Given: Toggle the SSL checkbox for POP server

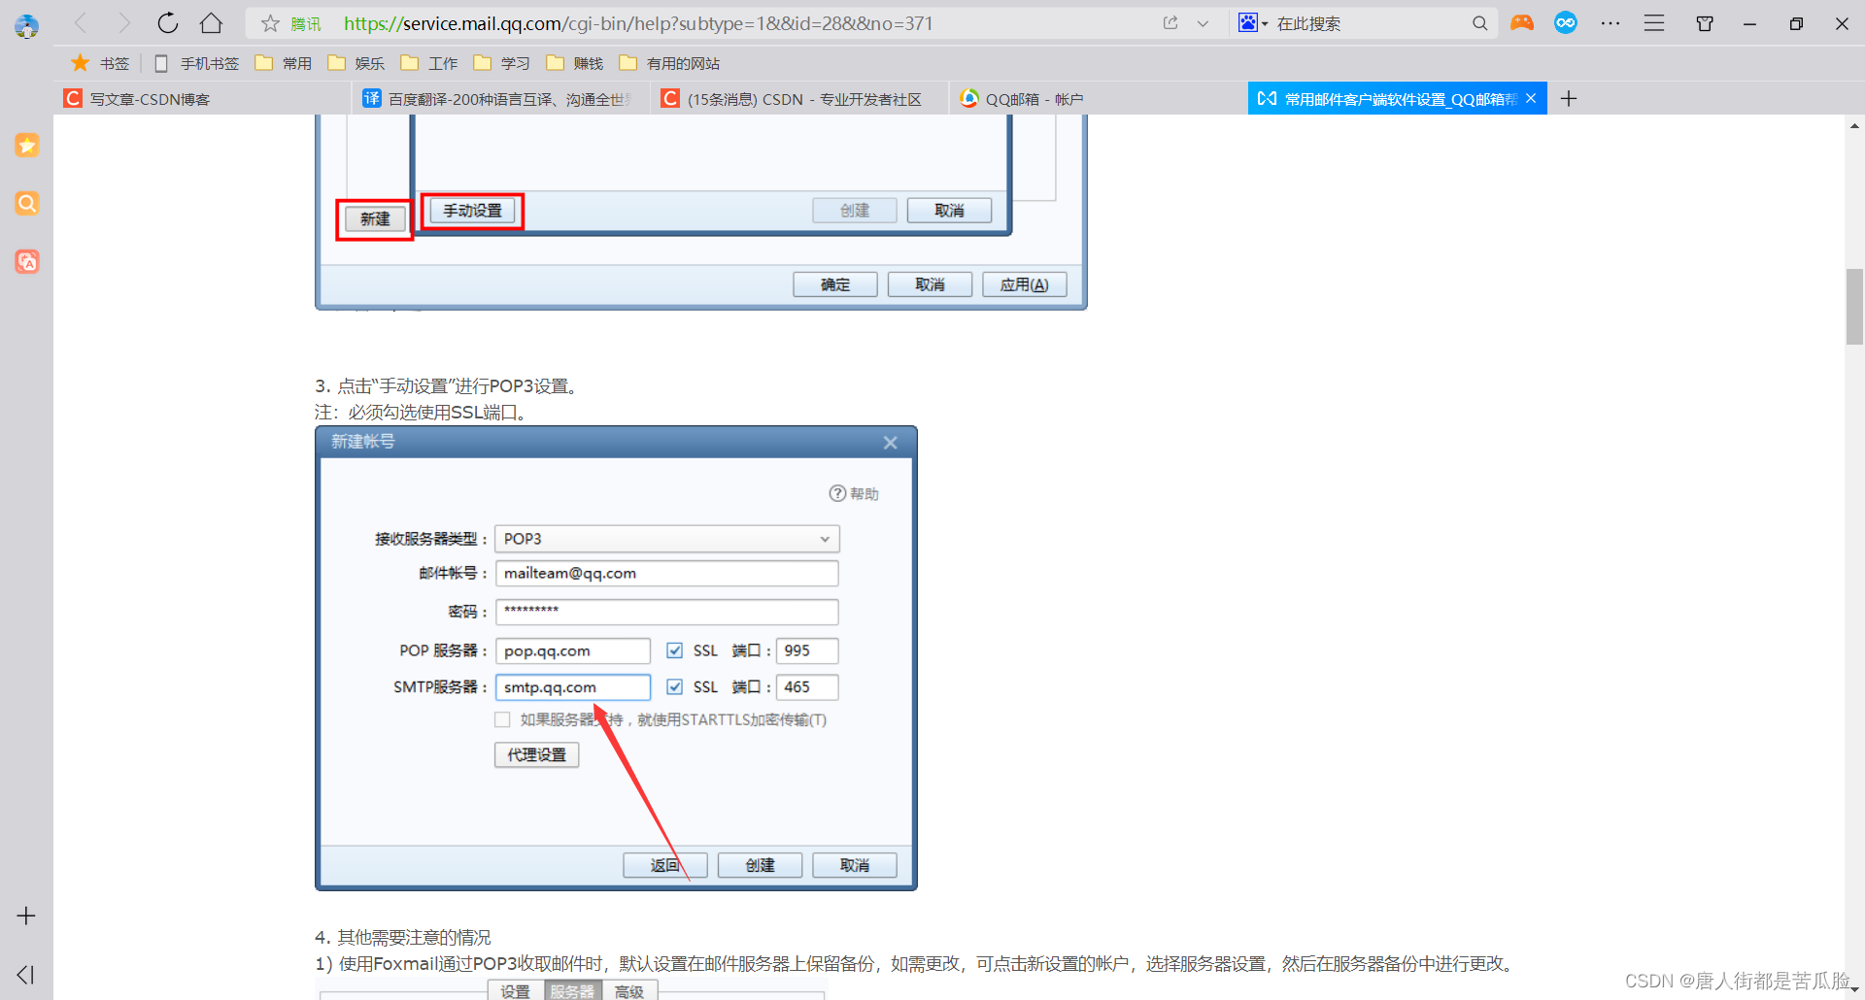Looking at the screenshot, I should pos(674,650).
